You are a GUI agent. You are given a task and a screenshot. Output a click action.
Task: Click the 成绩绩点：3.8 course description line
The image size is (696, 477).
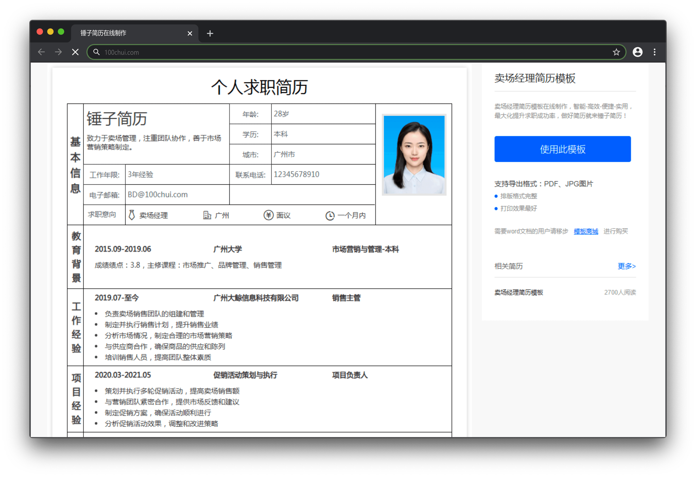(x=188, y=265)
